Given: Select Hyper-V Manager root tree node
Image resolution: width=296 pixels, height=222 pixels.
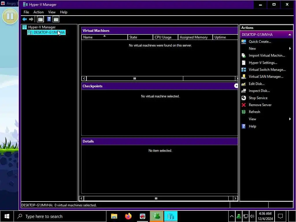Looking at the screenshot, I should 42,27.
